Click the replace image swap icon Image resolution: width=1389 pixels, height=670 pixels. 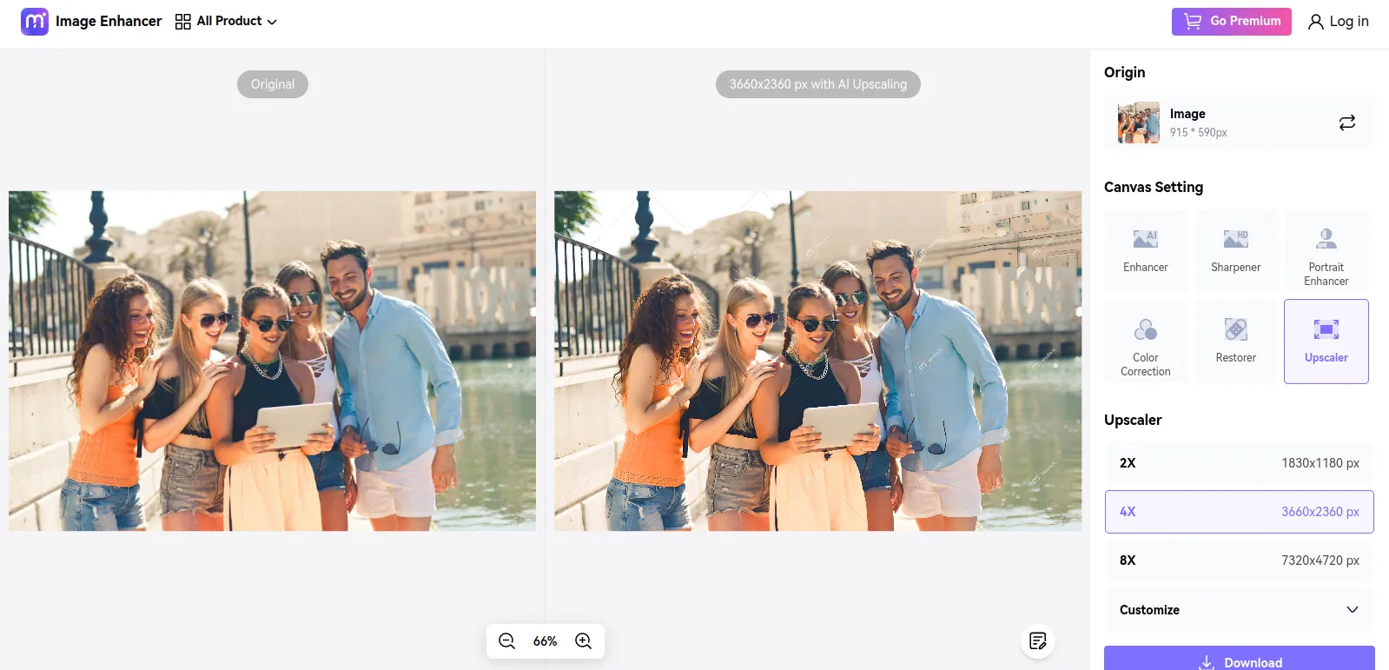(x=1347, y=123)
